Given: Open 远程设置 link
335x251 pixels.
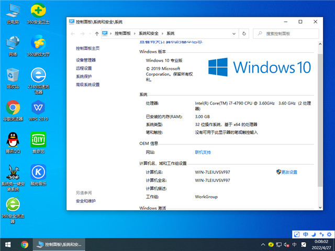Looking at the screenshot, I should (84, 69).
